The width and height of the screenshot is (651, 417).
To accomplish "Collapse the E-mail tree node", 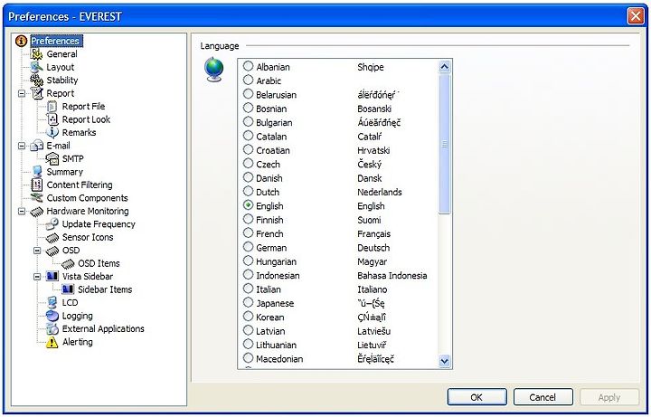I will pyautogui.click(x=22, y=146).
